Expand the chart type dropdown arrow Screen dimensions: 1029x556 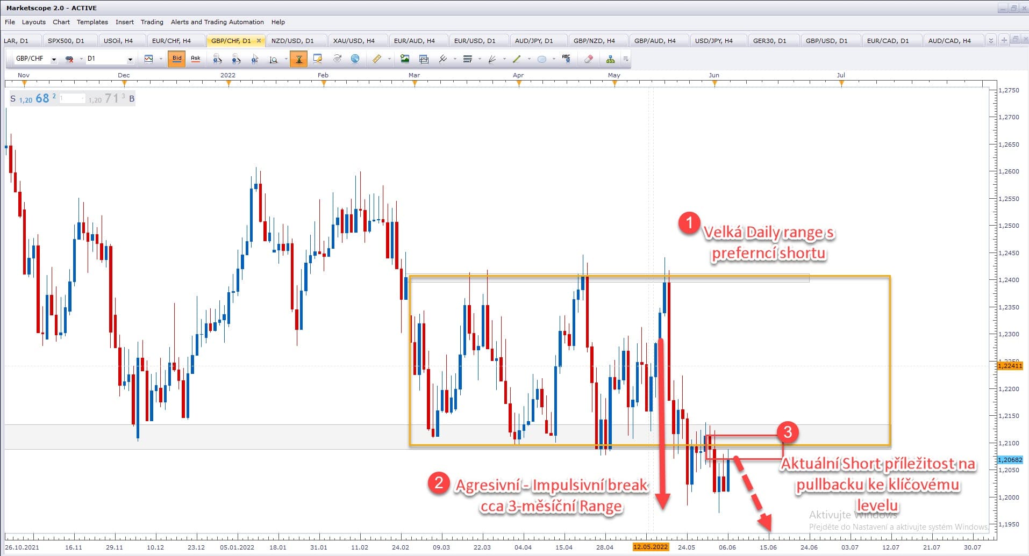(161, 59)
